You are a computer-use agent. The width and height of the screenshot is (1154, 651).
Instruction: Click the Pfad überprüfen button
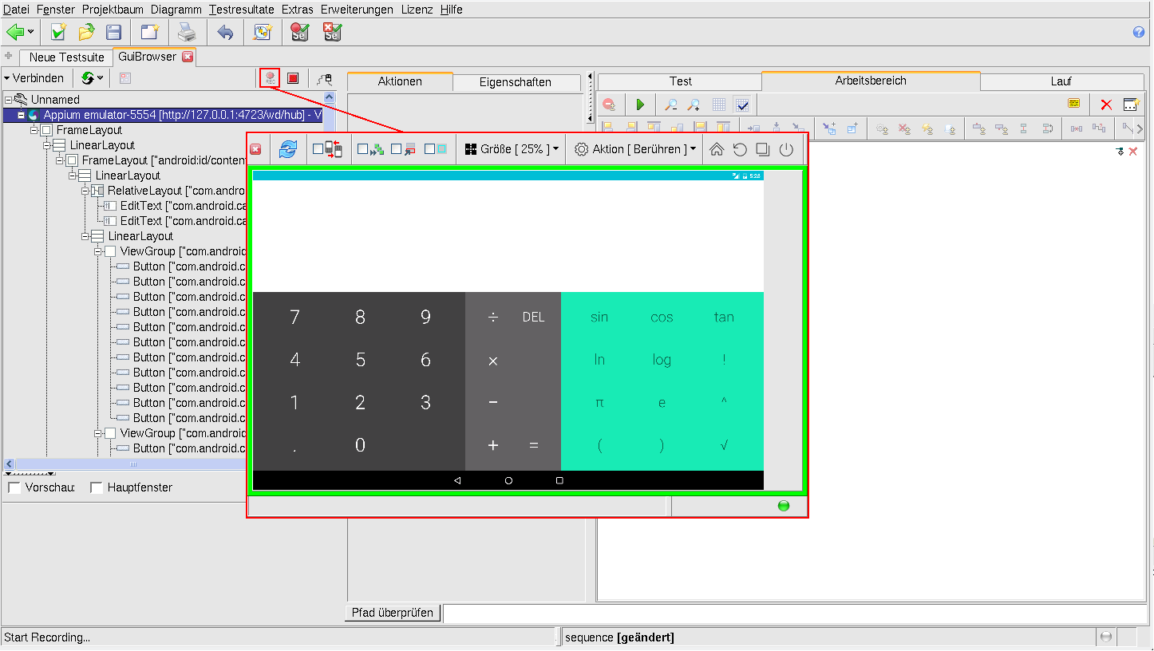point(393,613)
